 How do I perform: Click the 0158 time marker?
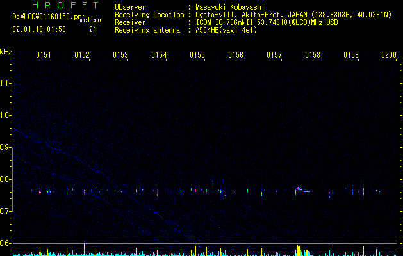[313, 55]
